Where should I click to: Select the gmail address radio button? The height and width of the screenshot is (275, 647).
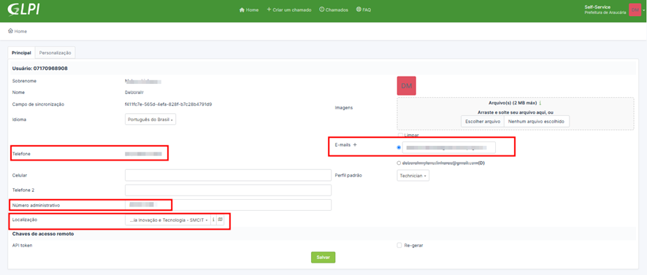[x=398, y=163]
